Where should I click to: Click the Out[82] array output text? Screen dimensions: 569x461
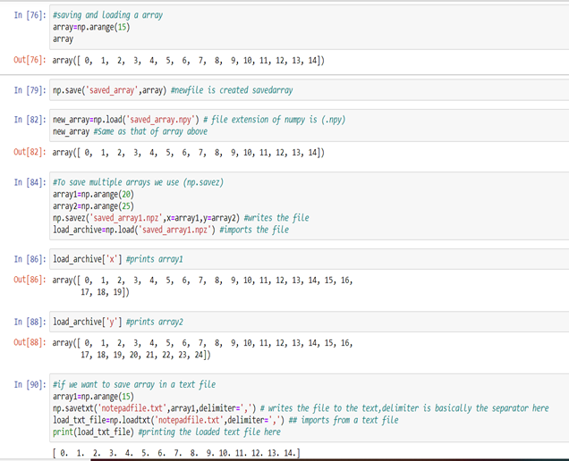pos(189,153)
